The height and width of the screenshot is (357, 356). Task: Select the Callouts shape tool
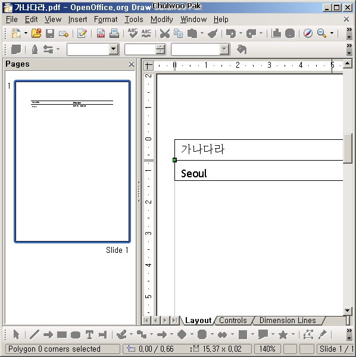(x=263, y=334)
